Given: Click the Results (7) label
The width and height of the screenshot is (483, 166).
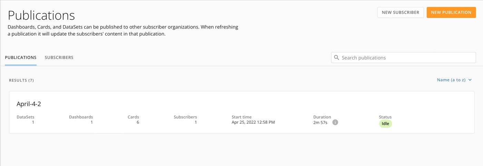Looking at the screenshot, I should 21,80.
